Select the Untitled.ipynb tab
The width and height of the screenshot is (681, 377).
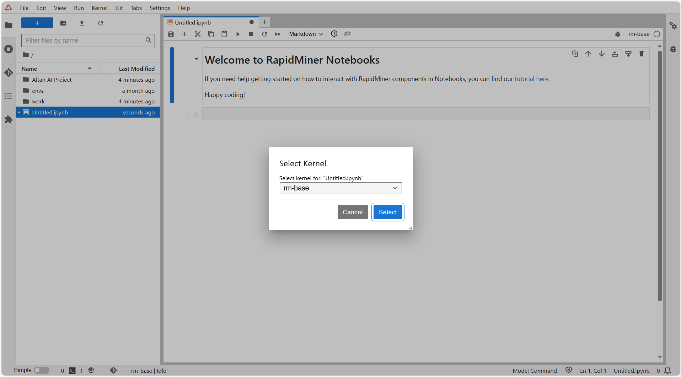(211, 22)
